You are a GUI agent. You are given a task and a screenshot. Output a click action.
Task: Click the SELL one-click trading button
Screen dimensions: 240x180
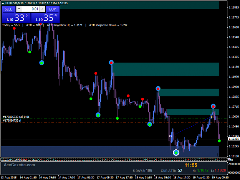(x=8, y=9)
